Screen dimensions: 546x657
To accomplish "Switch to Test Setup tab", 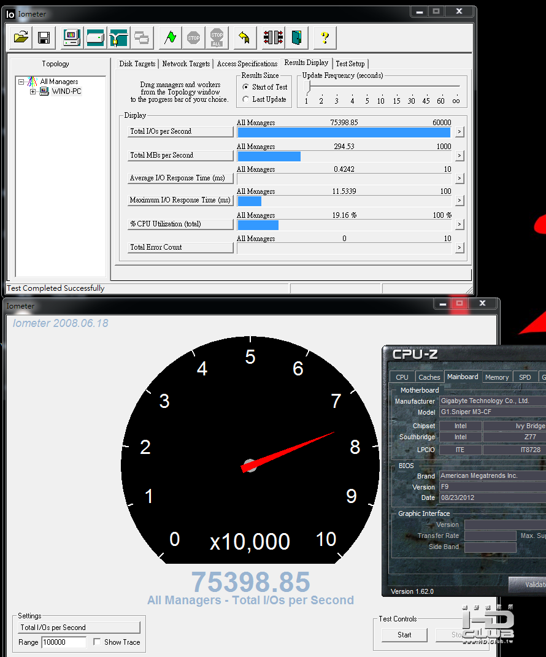I will point(350,64).
